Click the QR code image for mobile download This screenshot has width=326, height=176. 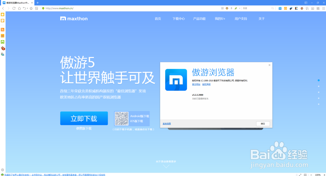tap(122, 119)
